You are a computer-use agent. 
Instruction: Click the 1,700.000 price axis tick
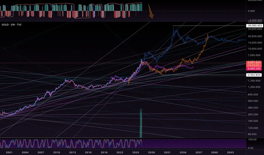[254, 81]
